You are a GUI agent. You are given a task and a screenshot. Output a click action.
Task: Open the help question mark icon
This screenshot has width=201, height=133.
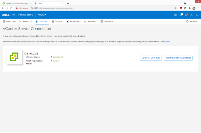click(197, 15)
